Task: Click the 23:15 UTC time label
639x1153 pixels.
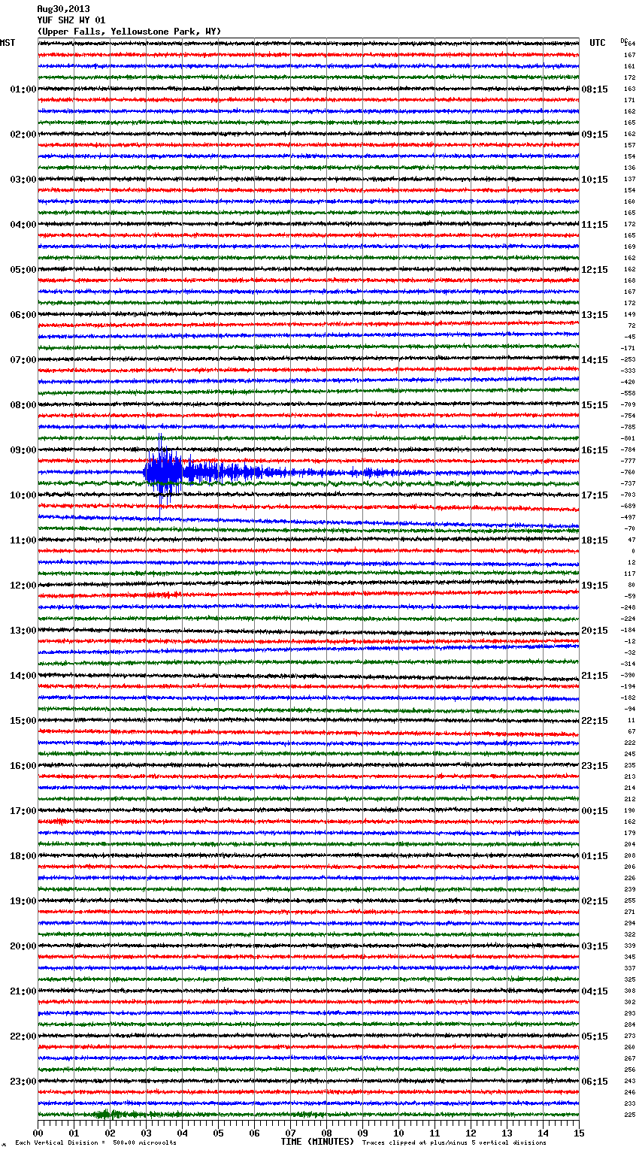Action: point(595,766)
